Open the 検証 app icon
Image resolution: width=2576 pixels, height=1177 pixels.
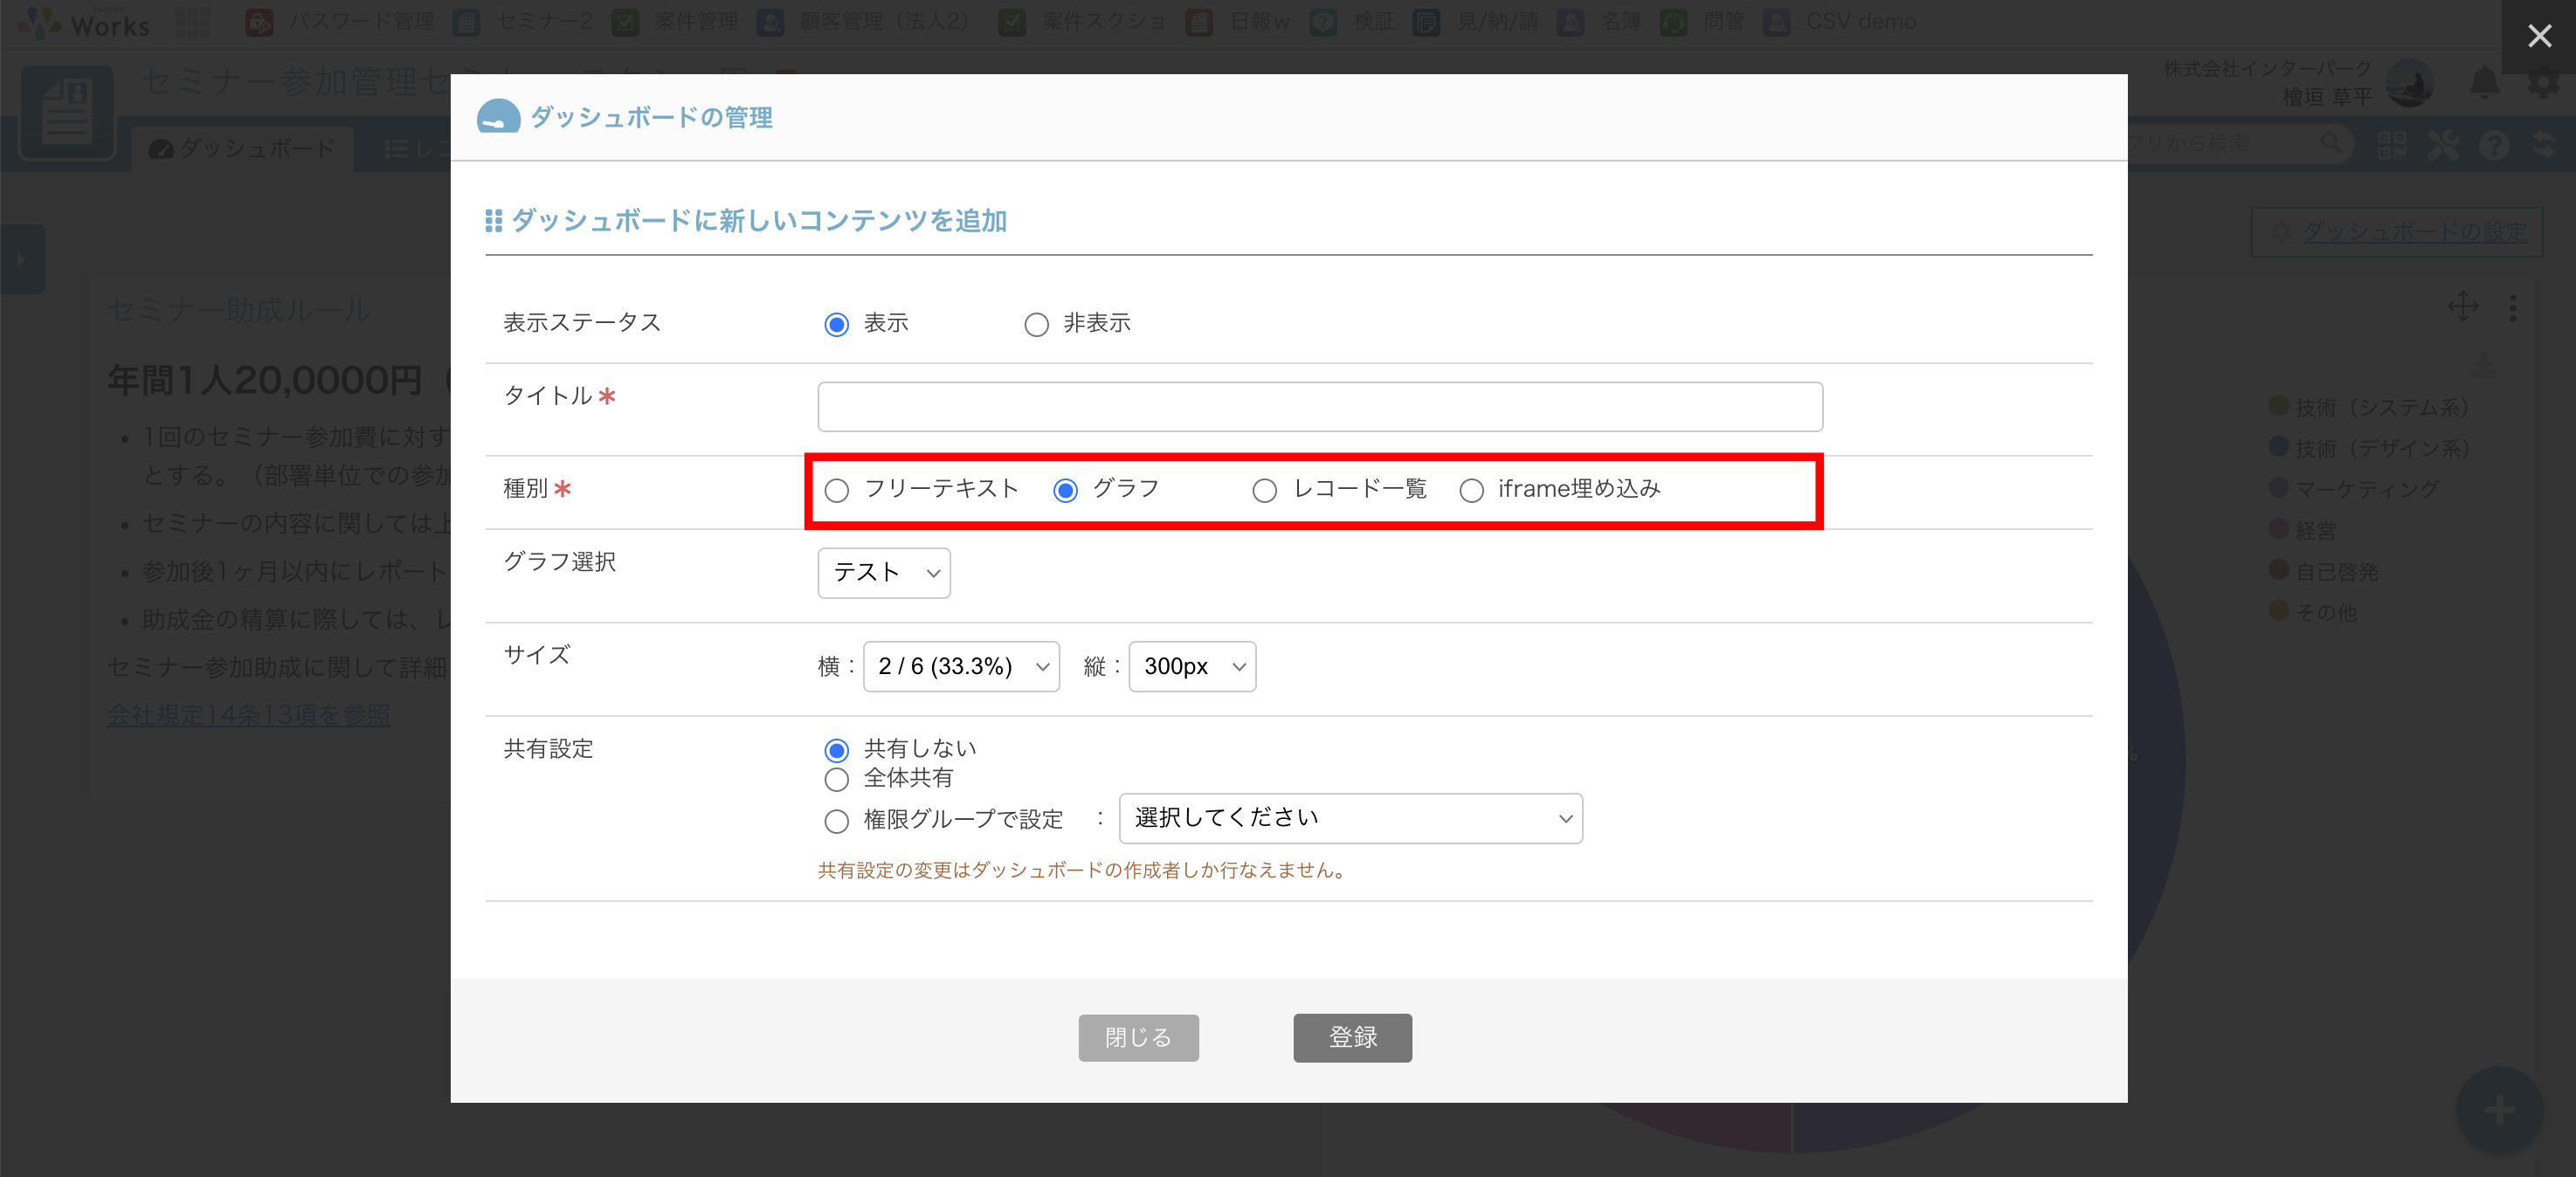pyautogui.click(x=1324, y=22)
